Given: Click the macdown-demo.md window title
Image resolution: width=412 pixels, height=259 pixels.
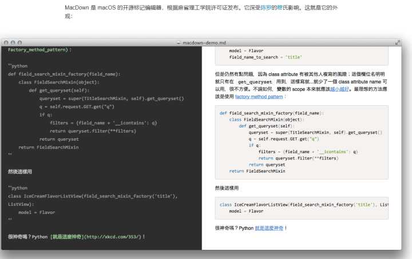Looking at the screenshot, I should [204, 43].
